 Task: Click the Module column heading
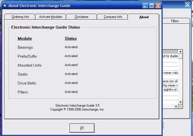click(25, 38)
